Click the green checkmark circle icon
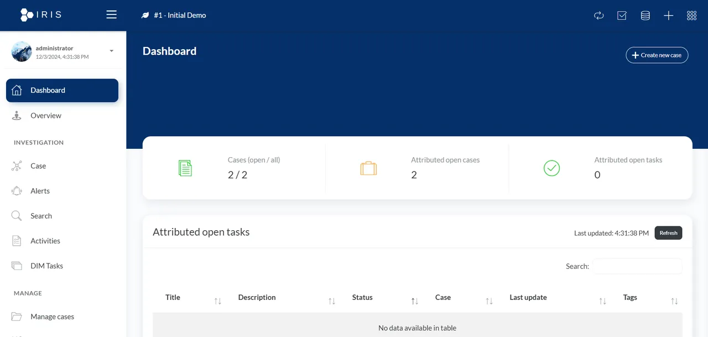This screenshot has width=708, height=337. pyautogui.click(x=552, y=168)
